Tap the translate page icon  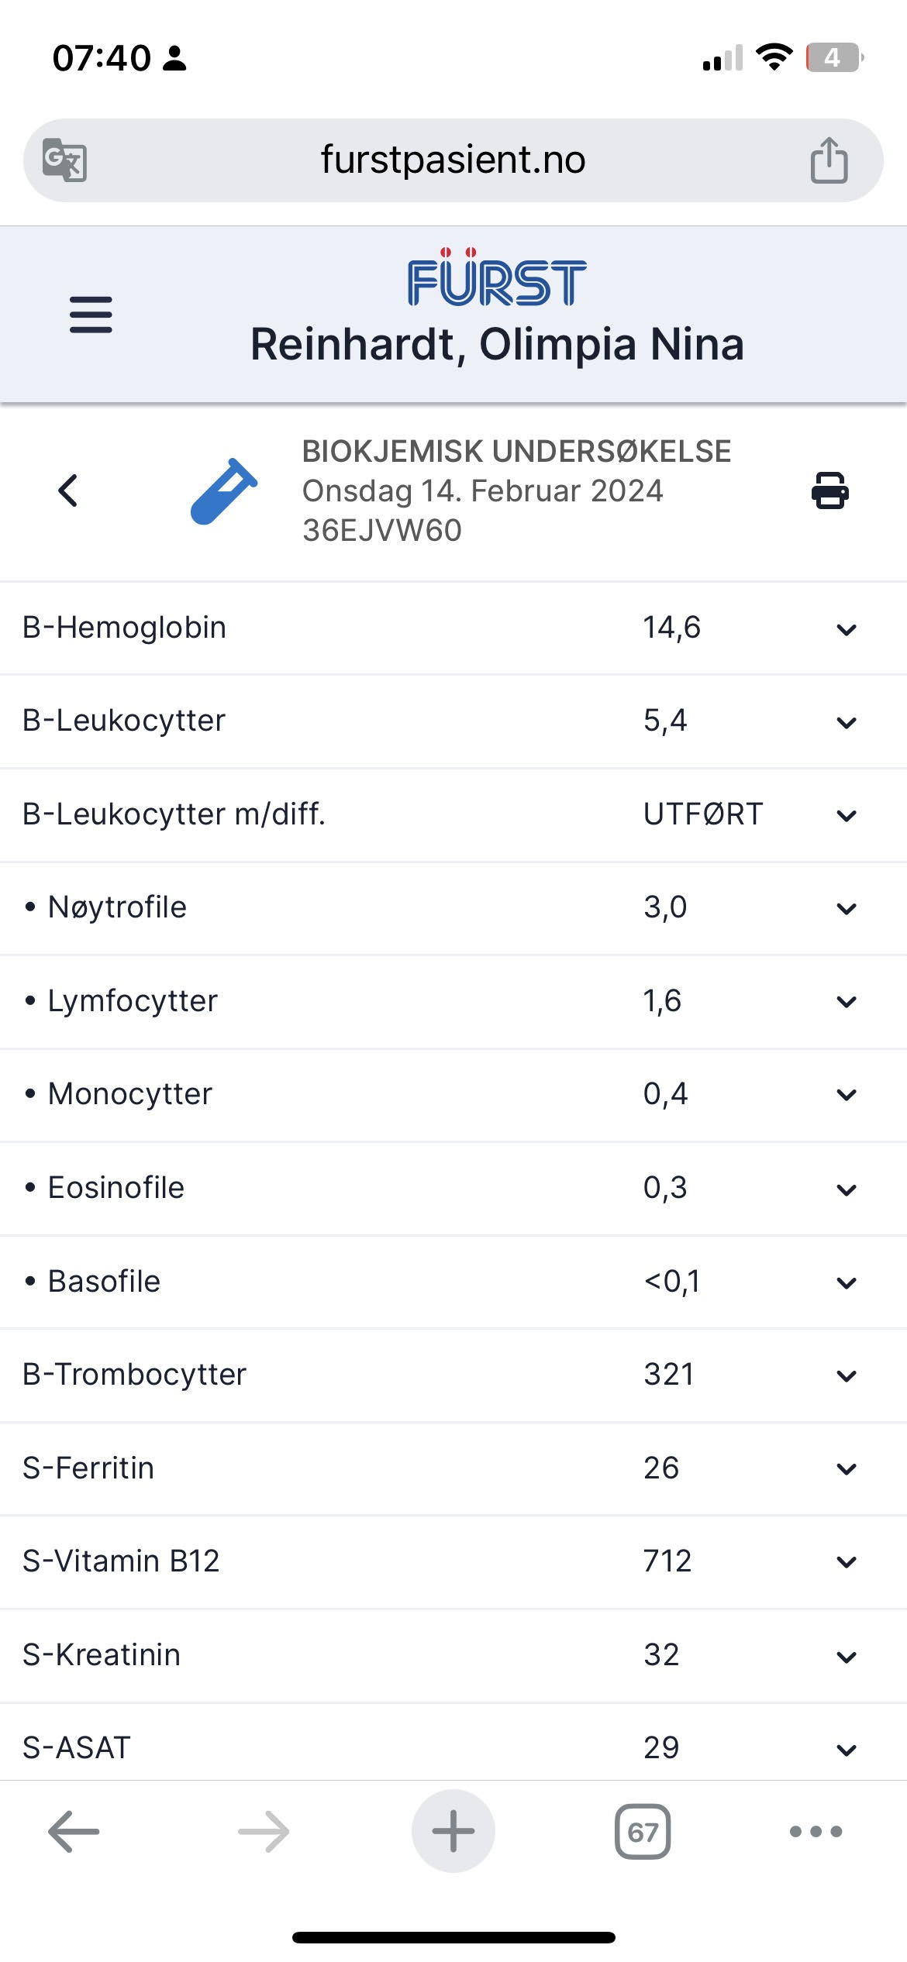pos(64,160)
